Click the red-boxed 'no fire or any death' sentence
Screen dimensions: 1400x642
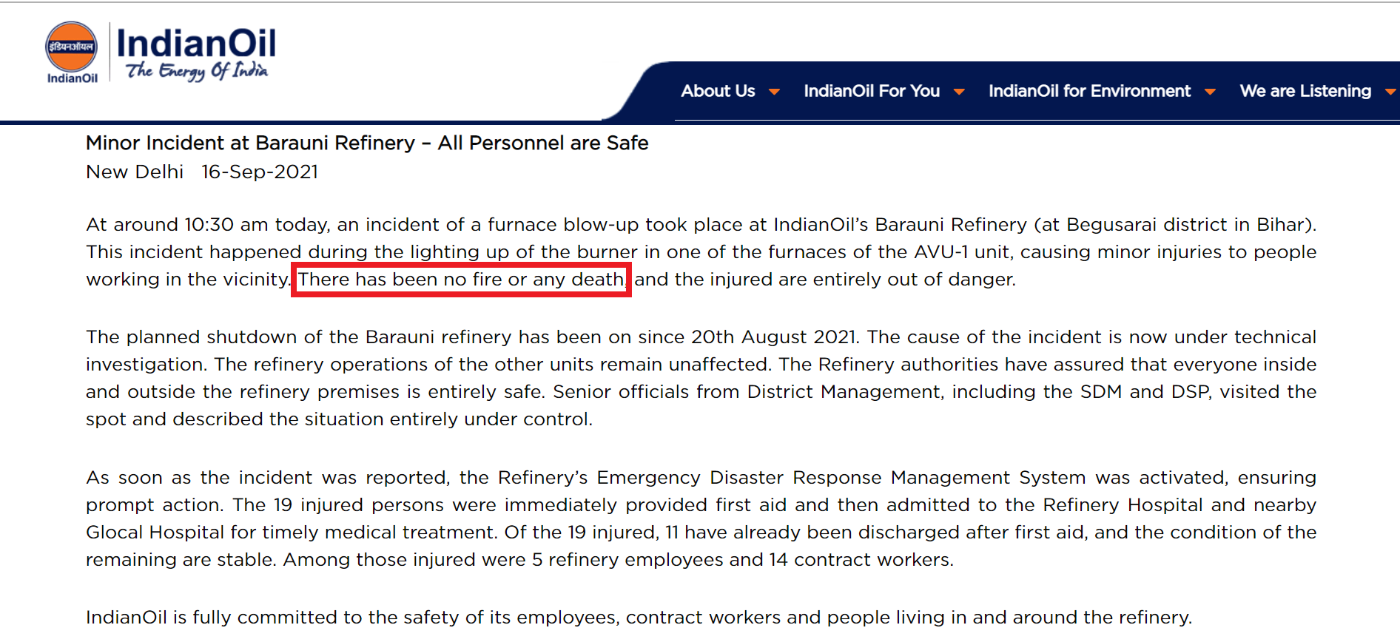click(461, 280)
